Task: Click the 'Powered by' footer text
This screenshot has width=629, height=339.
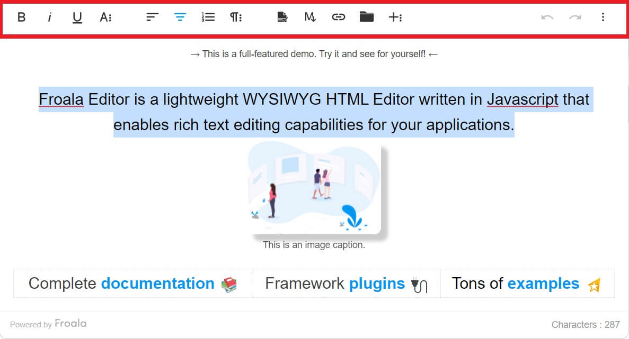Action: pos(31,325)
